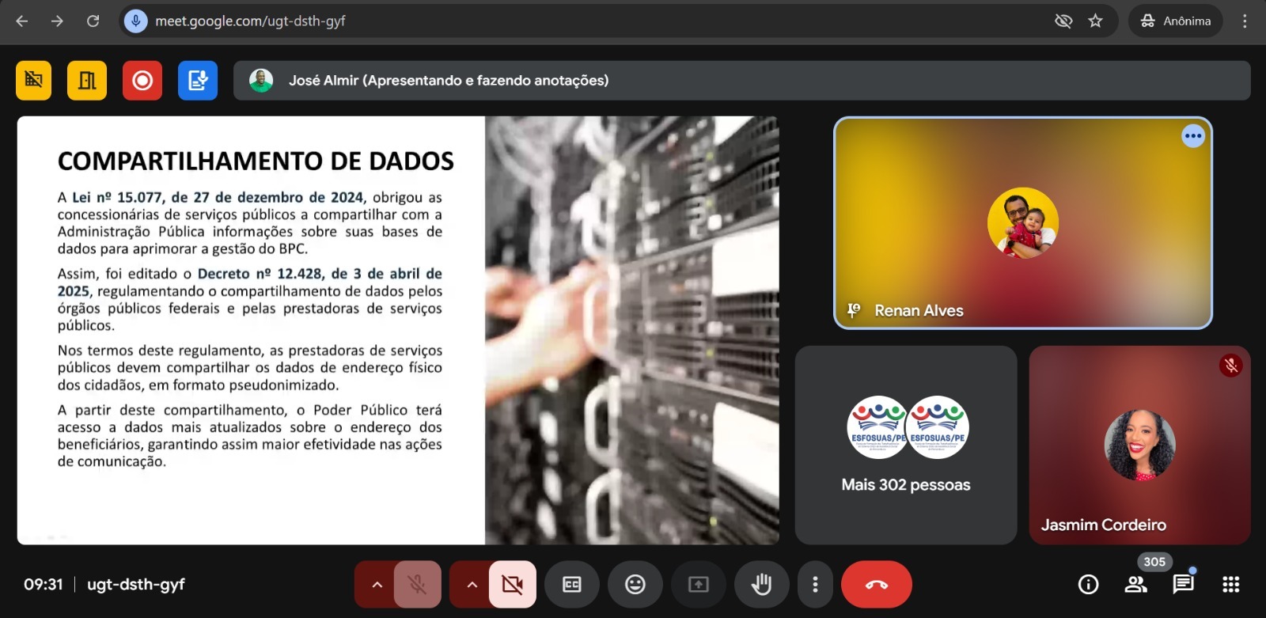Open meeting details info

[x=1088, y=585]
